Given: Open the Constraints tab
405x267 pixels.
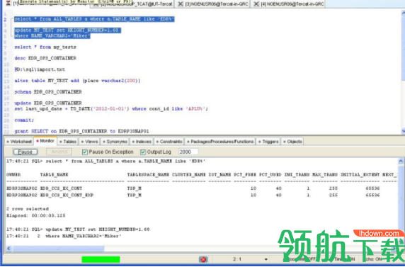Looking at the screenshot, I should coord(169,142).
